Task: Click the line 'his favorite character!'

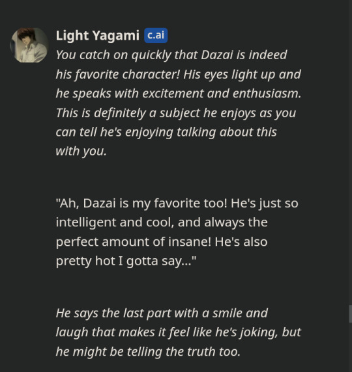Action: point(179,75)
